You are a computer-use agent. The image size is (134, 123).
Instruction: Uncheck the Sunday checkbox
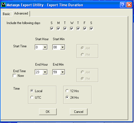(x=52, y=28)
